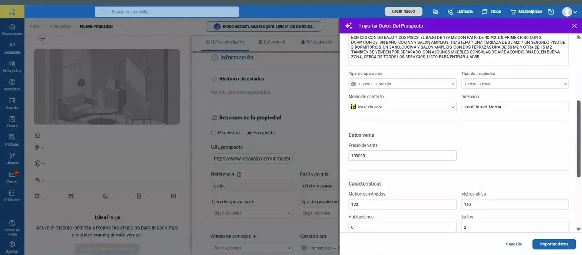
Task: Go to Prospectos breadcrumb
Action: 60,26
